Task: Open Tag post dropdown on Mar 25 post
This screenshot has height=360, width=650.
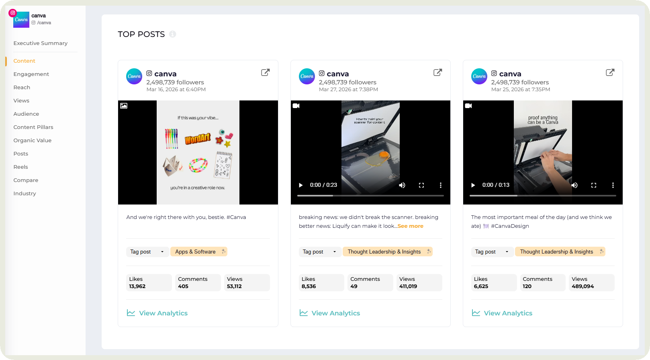Action: pyautogui.click(x=492, y=252)
